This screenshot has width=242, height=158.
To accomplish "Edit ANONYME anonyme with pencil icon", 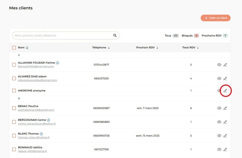I will [x=225, y=90].
